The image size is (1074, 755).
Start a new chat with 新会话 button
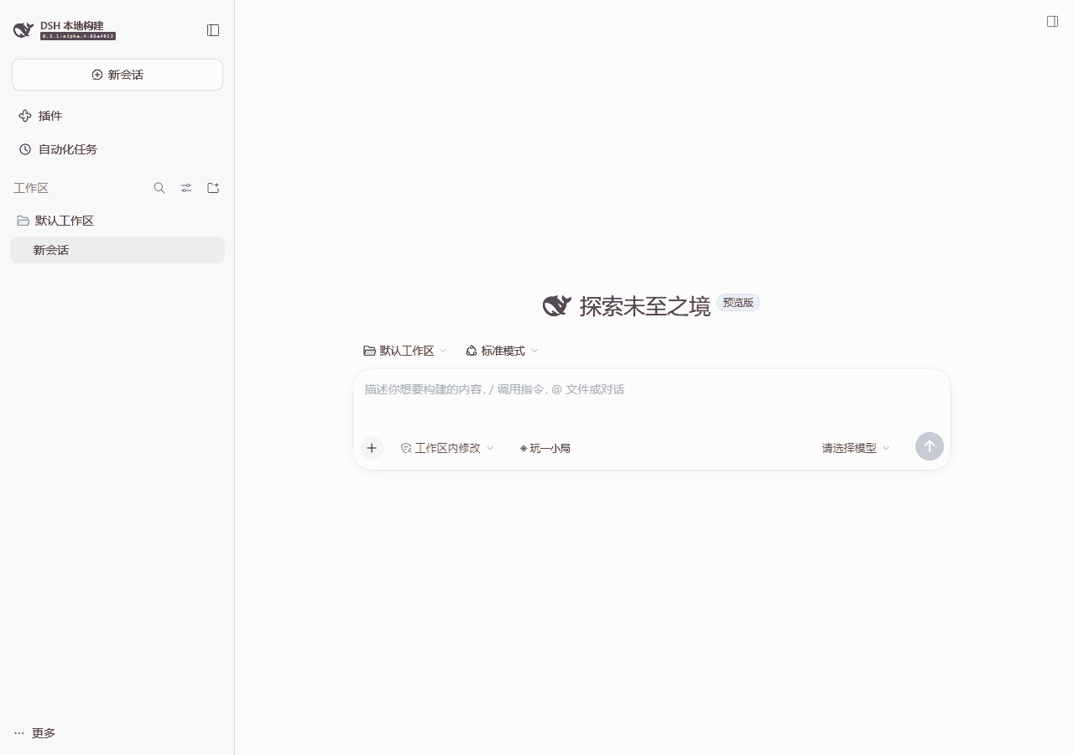(x=117, y=75)
